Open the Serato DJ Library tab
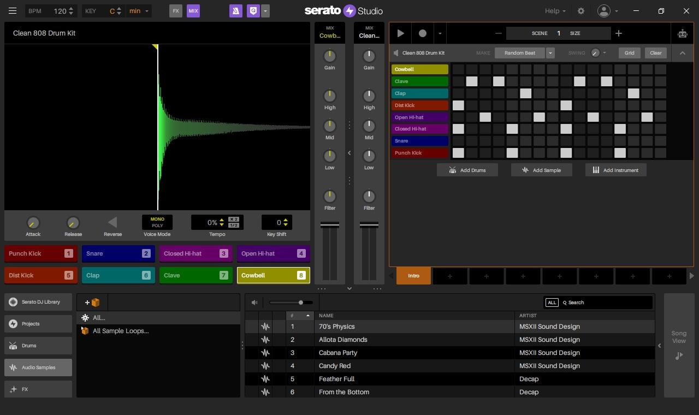The image size is (699, 415). click(38, 302)
